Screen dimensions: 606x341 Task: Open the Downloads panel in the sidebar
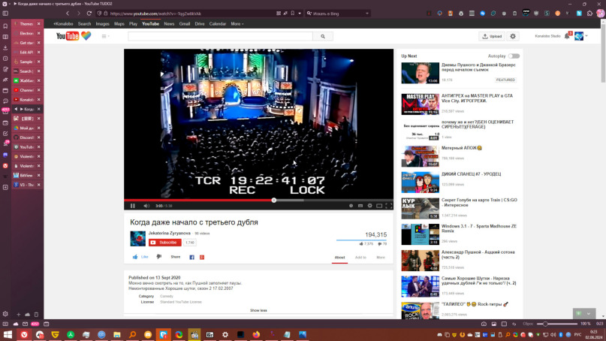tap(5, 48)
